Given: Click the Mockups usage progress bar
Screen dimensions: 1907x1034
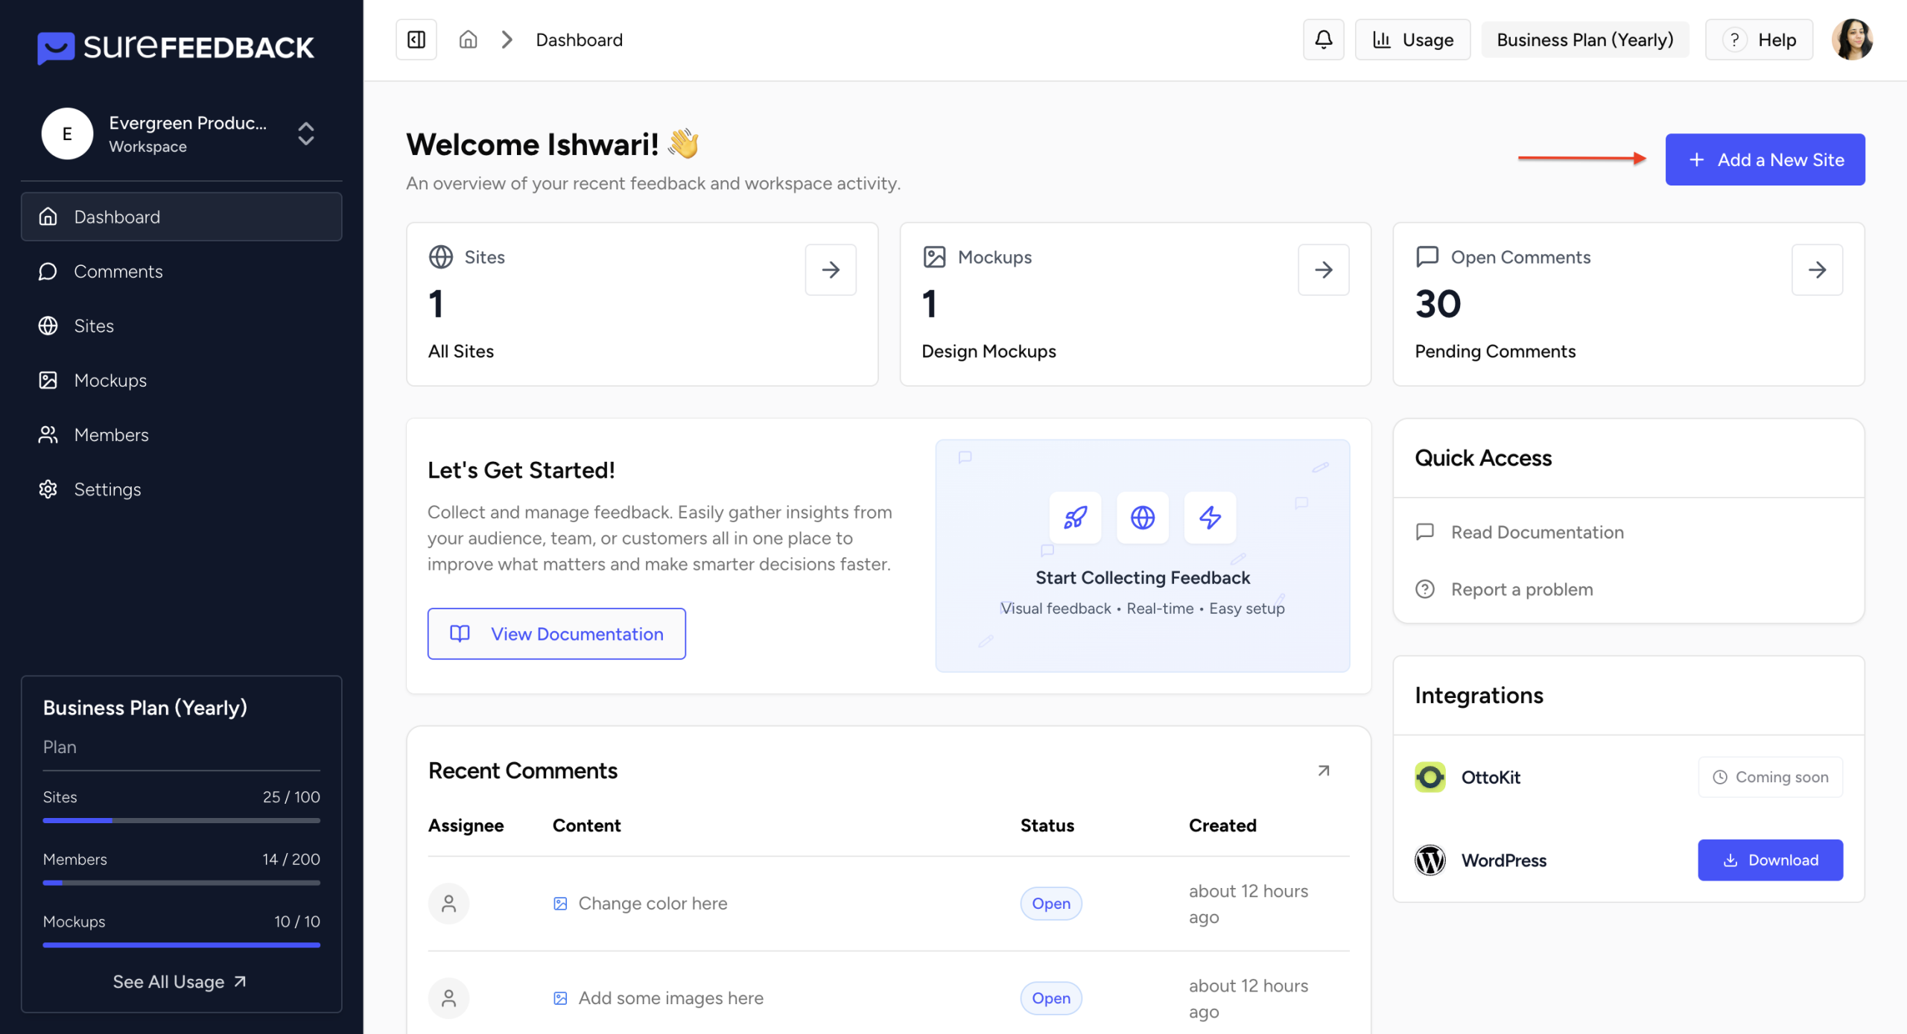Looking at the screenshot, I should coord(181,945).
